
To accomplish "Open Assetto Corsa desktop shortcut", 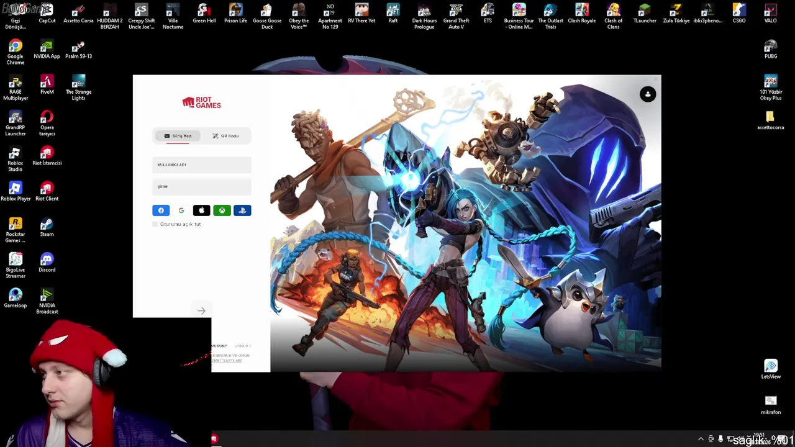I will point(78,14).
